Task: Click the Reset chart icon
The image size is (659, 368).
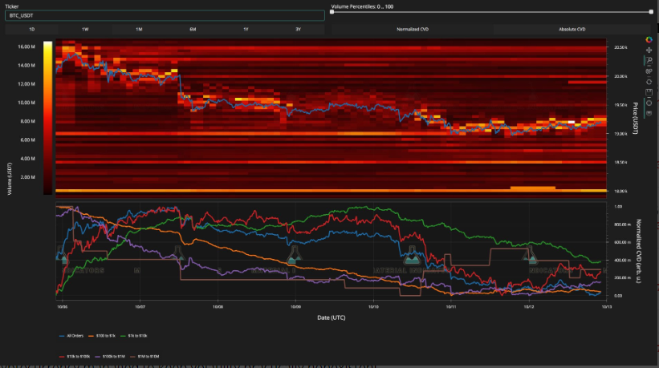Action: [x=649, y=82]
